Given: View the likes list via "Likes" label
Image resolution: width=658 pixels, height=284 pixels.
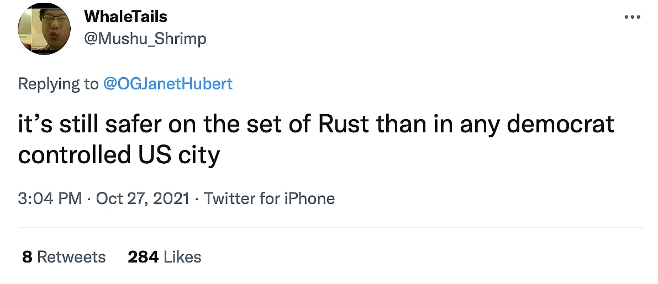Looking at the screenshot, I should [183, 257].
